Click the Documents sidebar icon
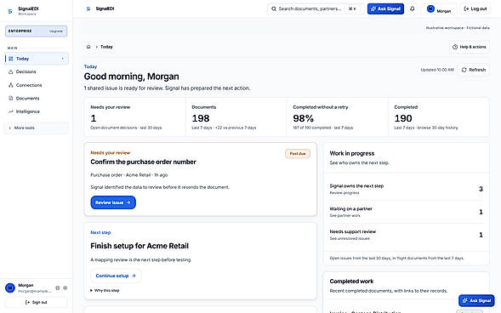This screenshot has height=313, width=501. (11, 99)
